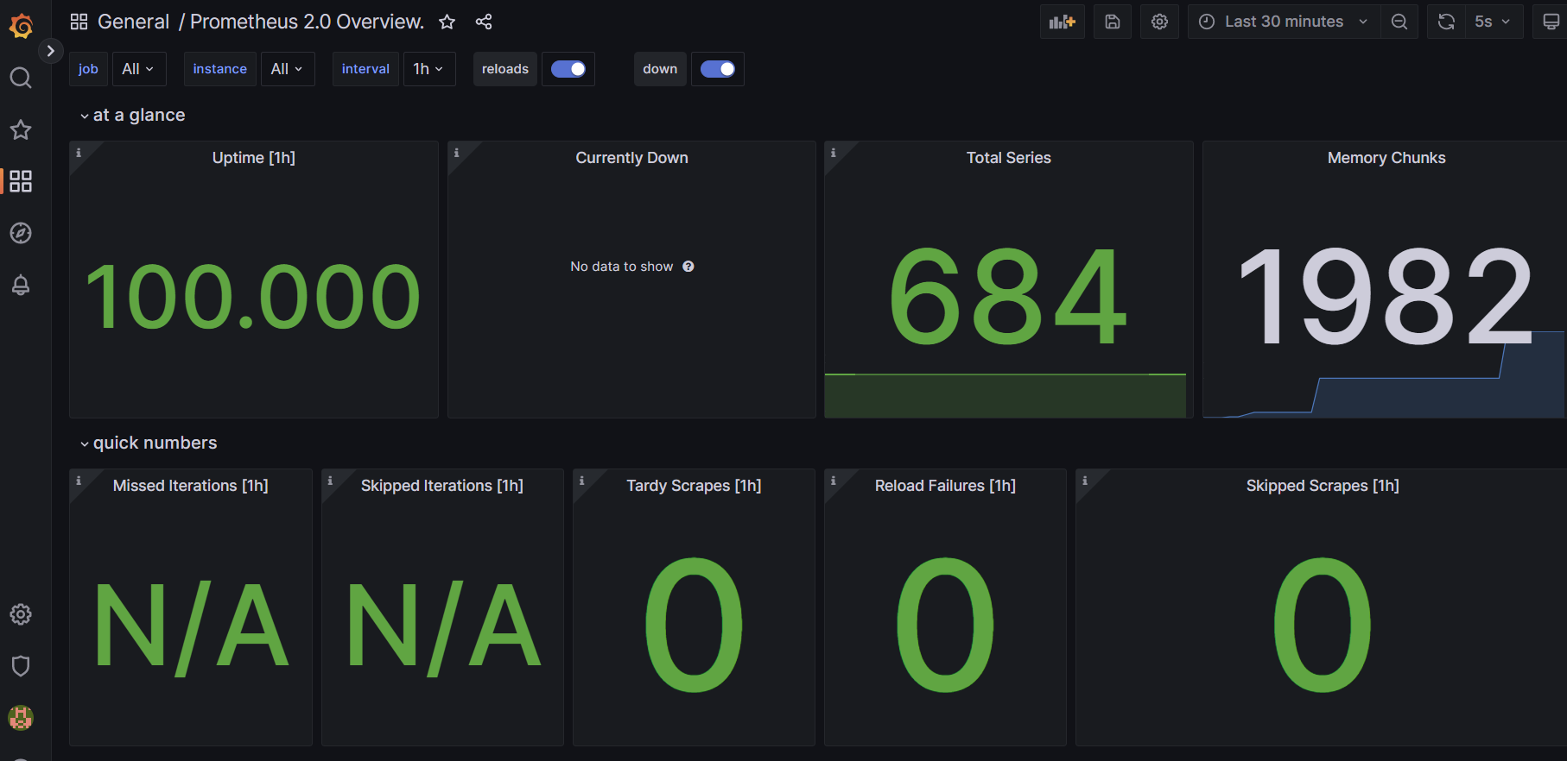Share the dashboard using the share icon
Viewport: 1567px width, 761px height.
click(x=484, y=22)
